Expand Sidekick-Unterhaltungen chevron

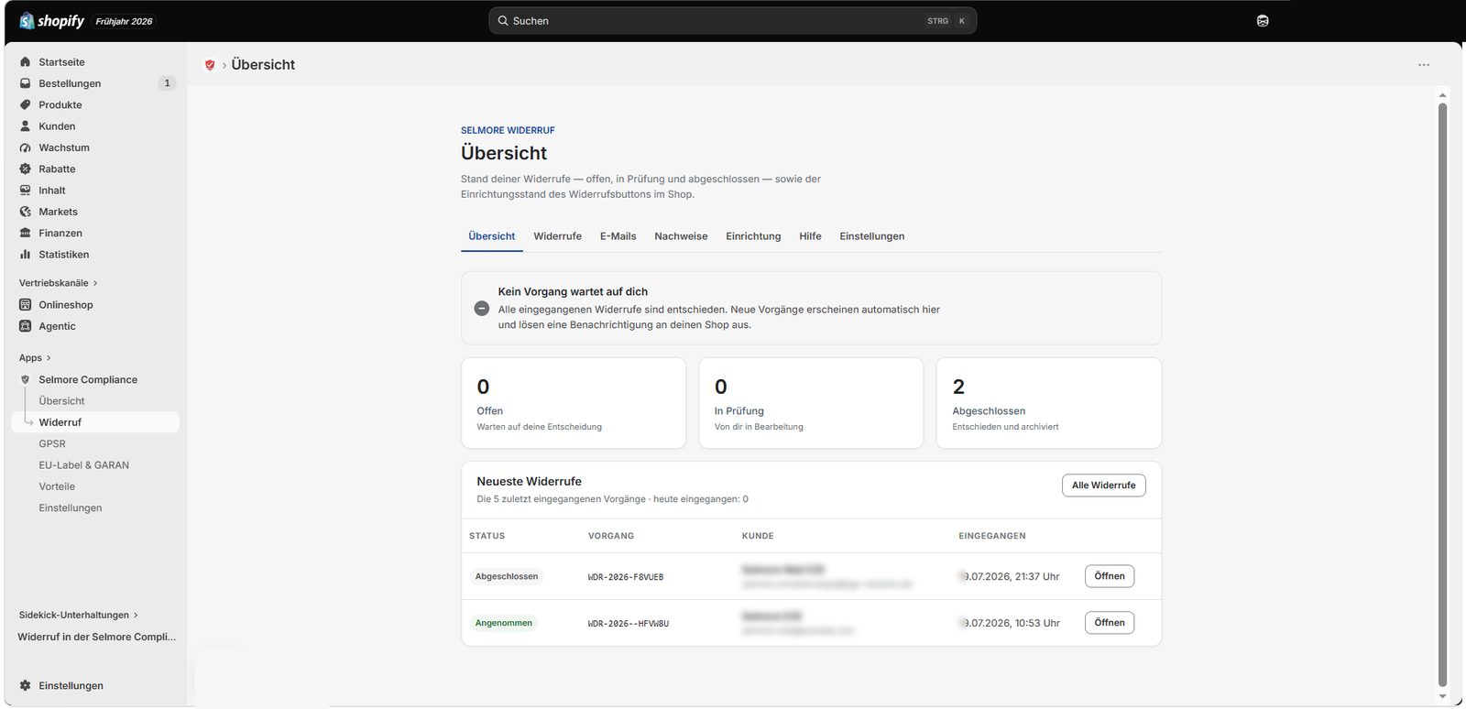[x=136, y=616]
